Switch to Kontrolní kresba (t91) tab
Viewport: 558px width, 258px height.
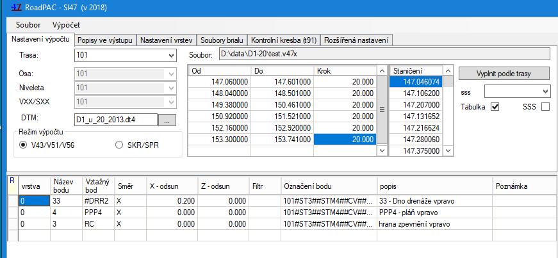283,40
